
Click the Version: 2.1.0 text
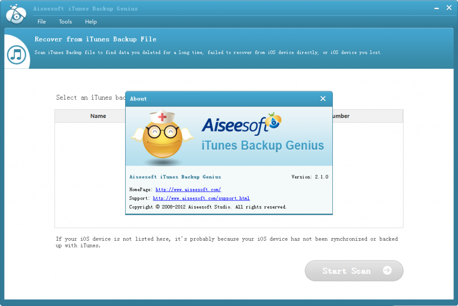[310, 177]
